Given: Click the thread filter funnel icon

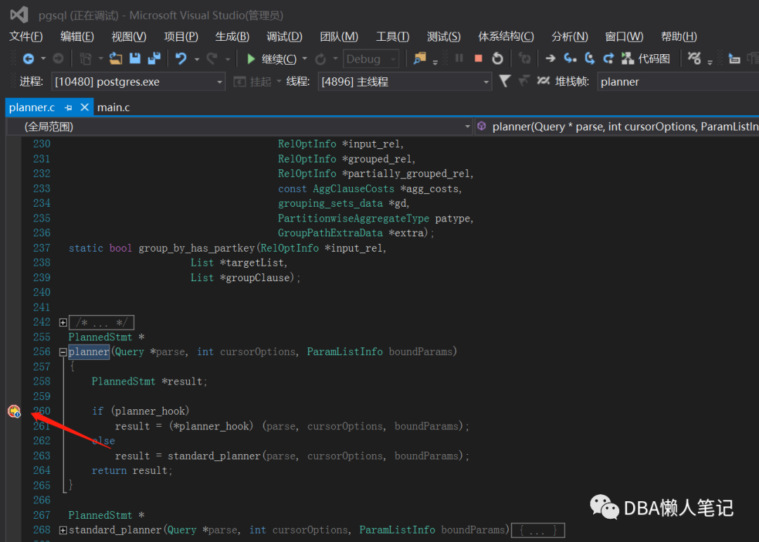Looking at the screenshot, I should 505,82.
